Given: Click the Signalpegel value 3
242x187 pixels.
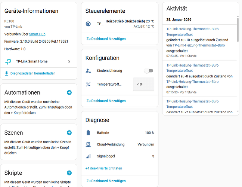Looking at the screenshot, I should [x=153, y=156].
